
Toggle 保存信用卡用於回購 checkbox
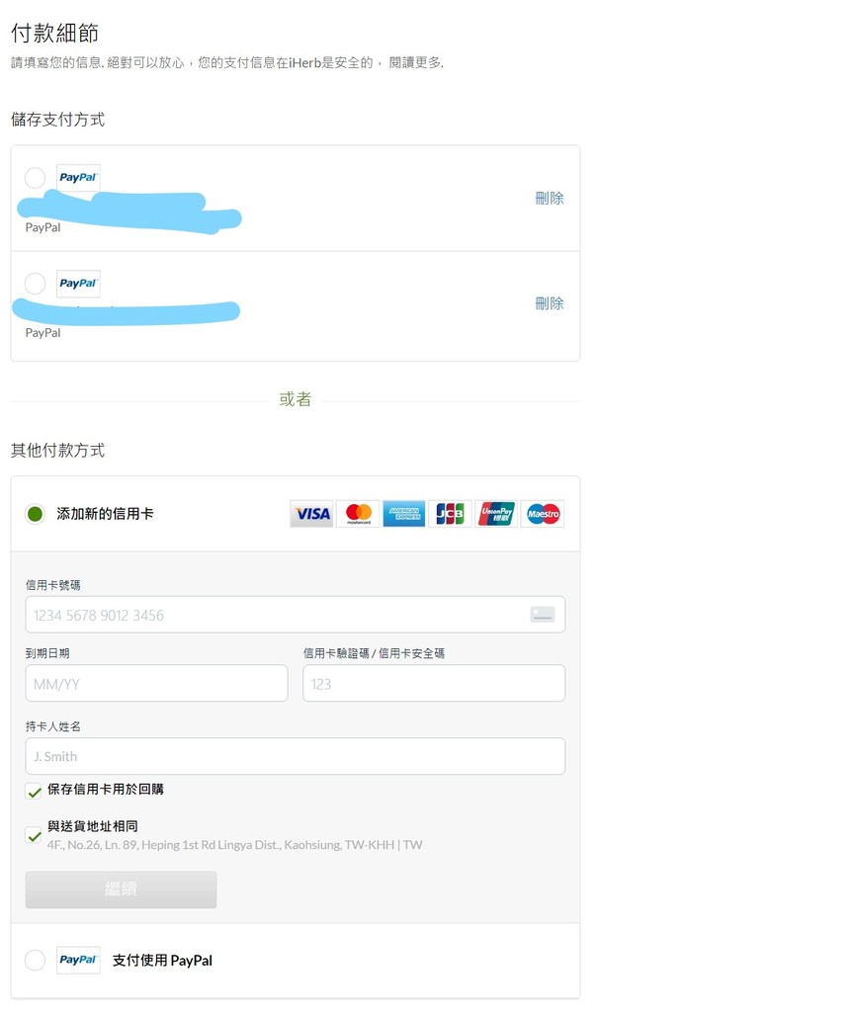click(x=34, y=792)
